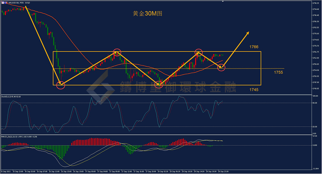Click the first chart icon beside XAUUSD-bib

pyautogui.click(x=3, y=2)
